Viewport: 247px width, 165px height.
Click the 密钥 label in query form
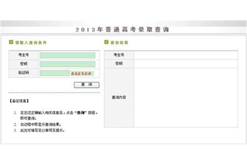(x=23, y=64)
